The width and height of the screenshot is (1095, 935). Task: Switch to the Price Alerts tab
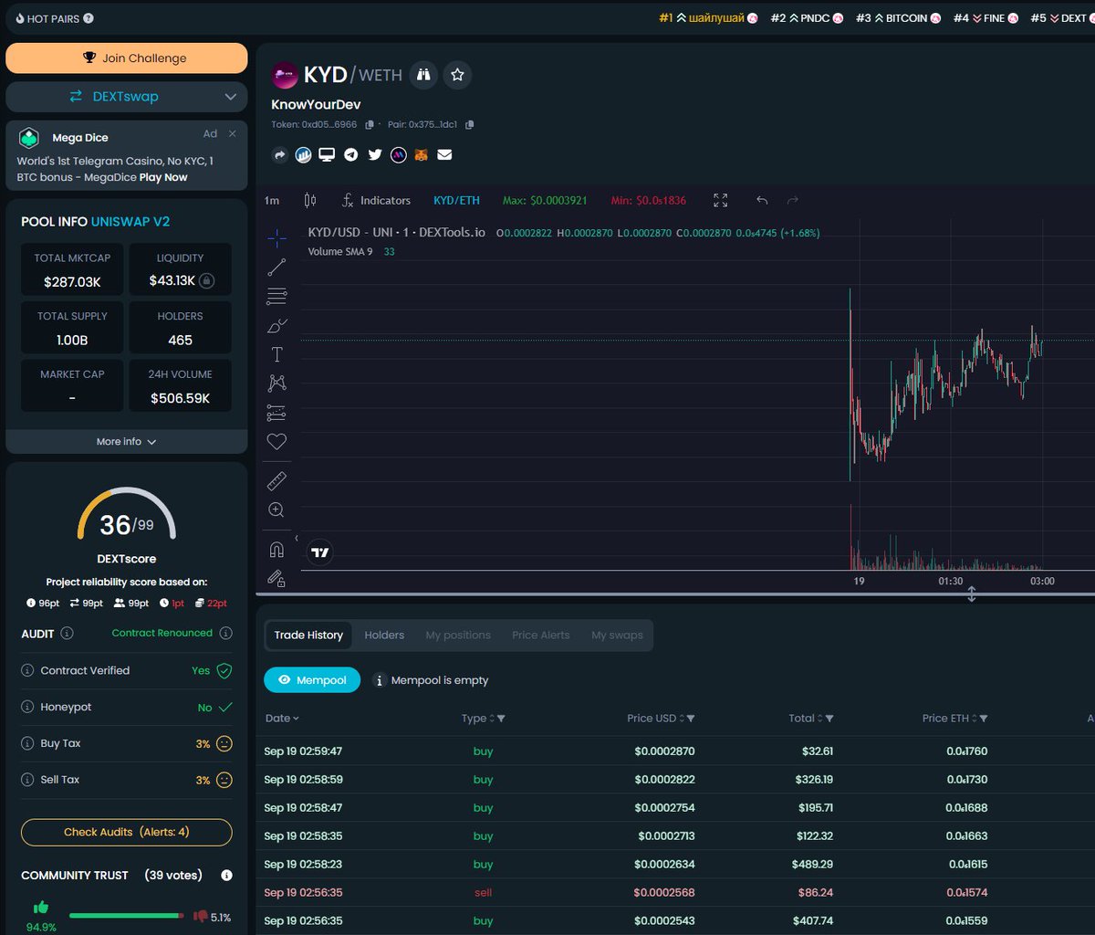pyautogui.click(x=541, y=635)
